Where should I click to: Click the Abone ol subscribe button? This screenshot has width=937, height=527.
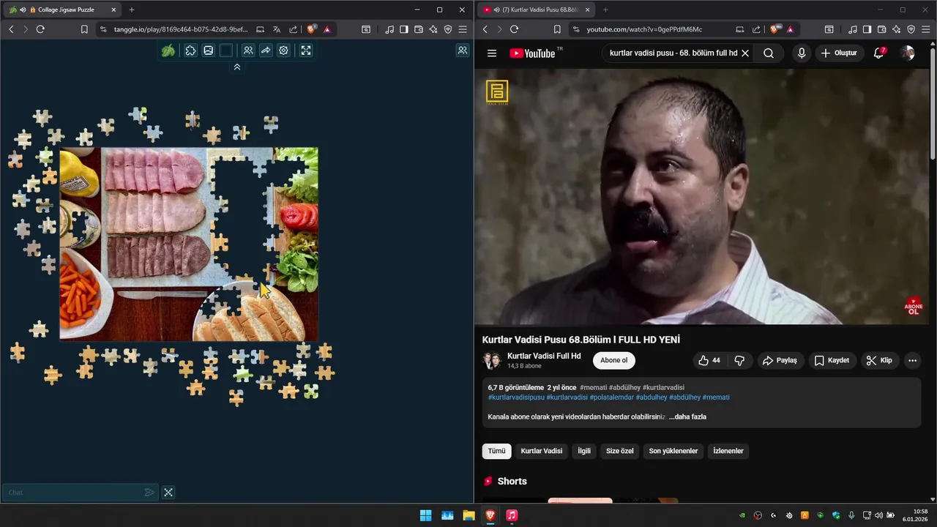pyautogui.click(x=613, y=360)
